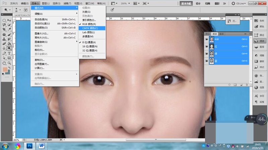Hide the RGB channel eye icon
This screenshot has width=268, height=150.
pyautogui.click(x=207, y=39)
